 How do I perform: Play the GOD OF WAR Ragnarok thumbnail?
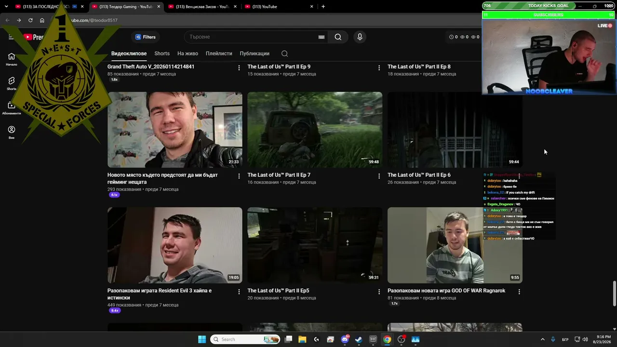click(x=455, y=245)
